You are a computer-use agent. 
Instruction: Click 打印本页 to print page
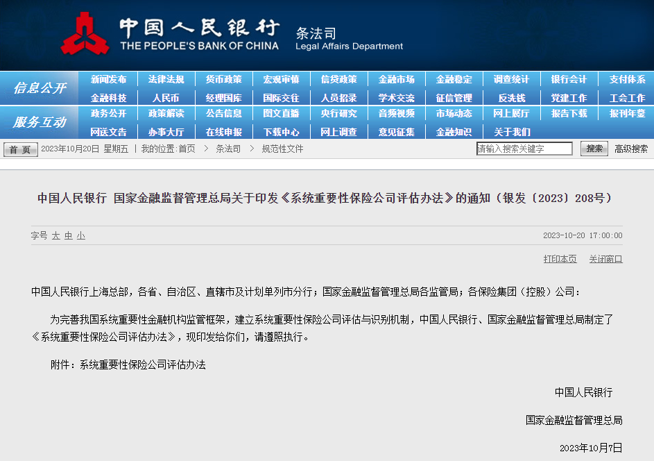click(x=560, y=259)
